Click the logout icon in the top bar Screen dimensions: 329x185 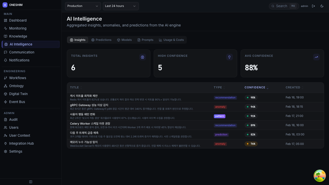pos(314,6)
